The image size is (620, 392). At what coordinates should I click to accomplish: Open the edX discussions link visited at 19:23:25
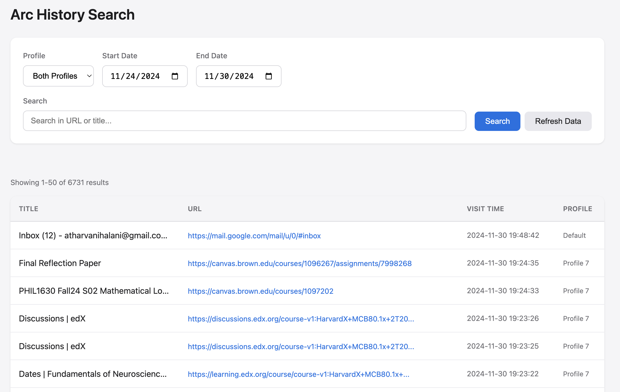pyautogui.click(x=301, y=346)
